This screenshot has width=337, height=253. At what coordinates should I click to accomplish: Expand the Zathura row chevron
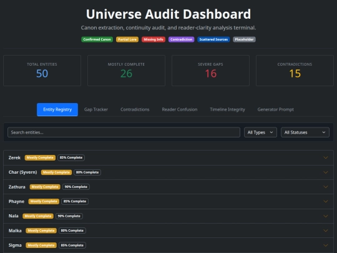click(326, 187)
